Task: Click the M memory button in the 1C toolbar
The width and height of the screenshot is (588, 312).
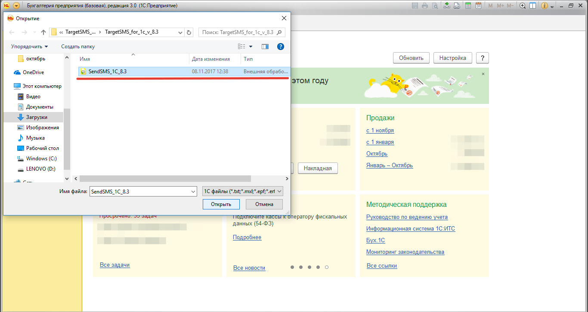Action: [491, 6]
